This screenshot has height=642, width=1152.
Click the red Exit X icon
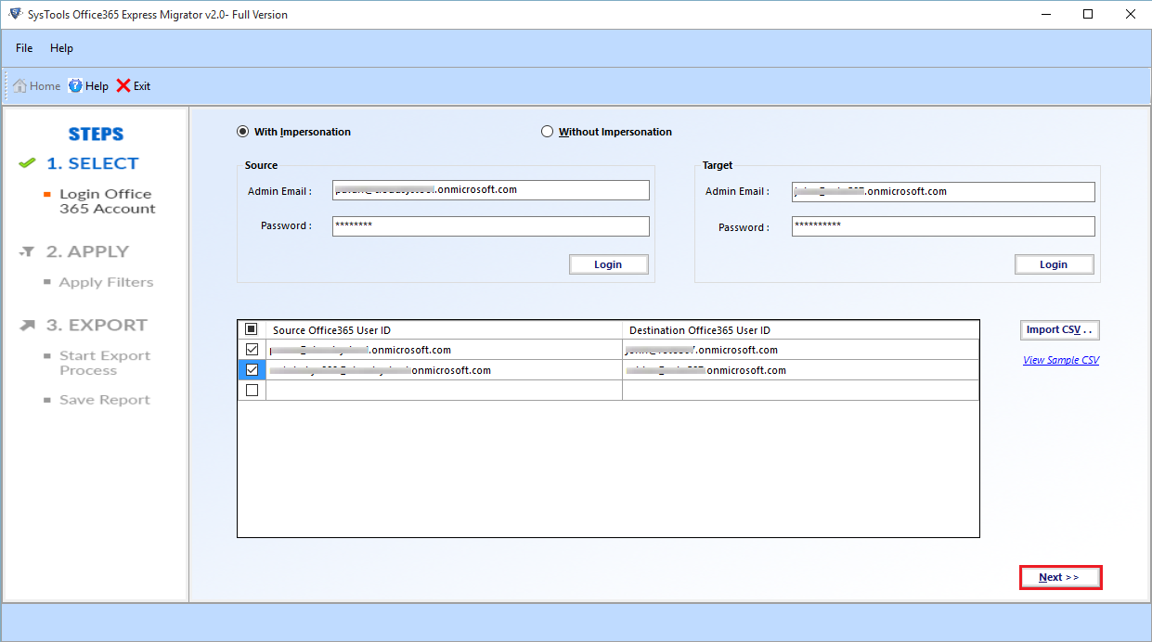tap(123, 85)
